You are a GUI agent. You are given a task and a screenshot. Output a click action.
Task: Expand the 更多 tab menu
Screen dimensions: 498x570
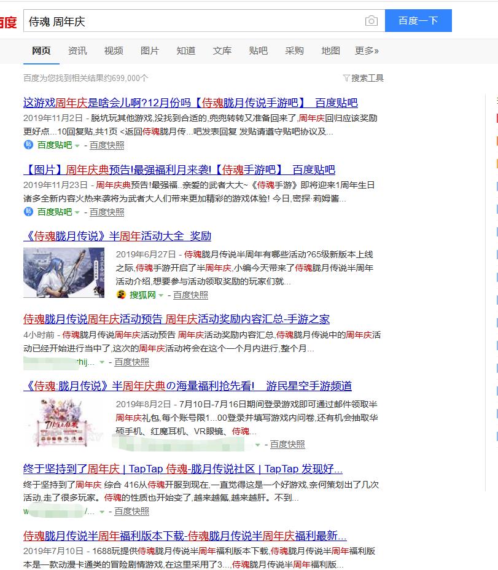[x=367, y=51]
